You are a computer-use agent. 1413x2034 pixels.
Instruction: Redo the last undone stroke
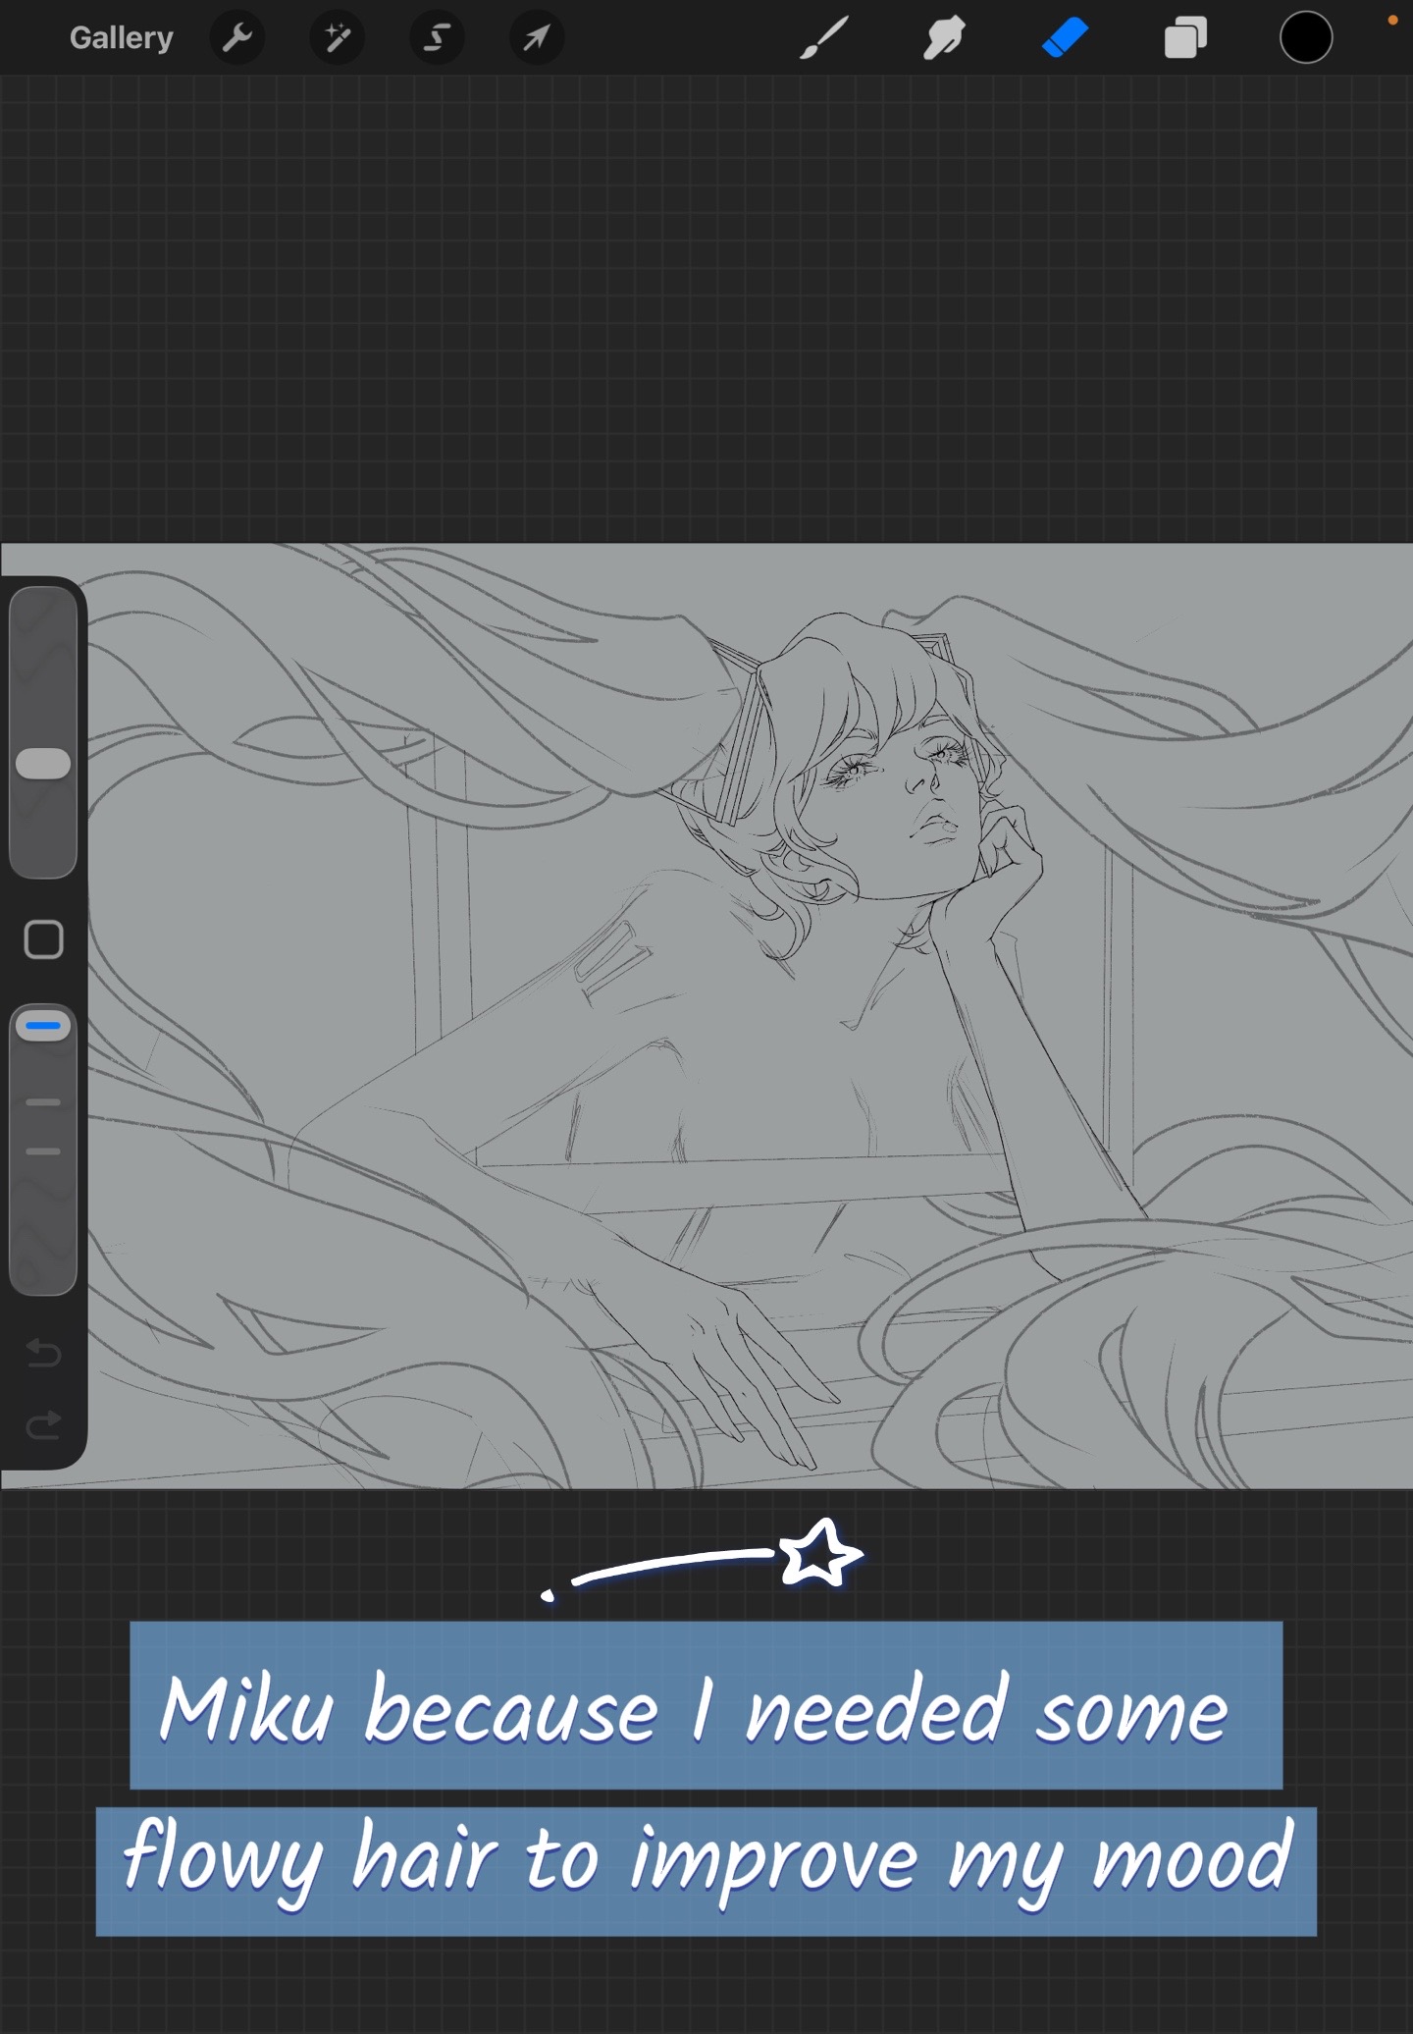tap(43, 1424)
